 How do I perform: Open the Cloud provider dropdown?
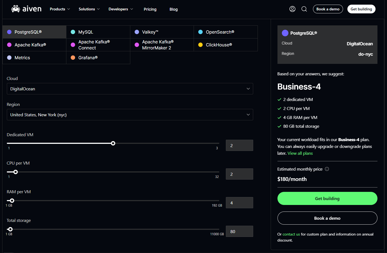[x=130, y=89]
